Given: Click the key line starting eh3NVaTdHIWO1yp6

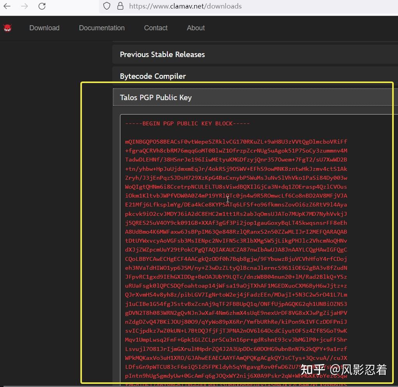Looking at the screenshot, I should point(236,268).
